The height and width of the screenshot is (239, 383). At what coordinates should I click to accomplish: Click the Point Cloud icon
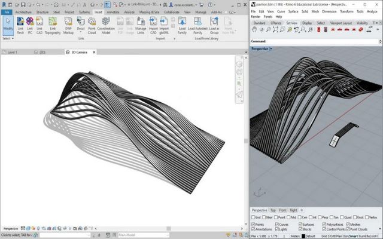pyautogui.click(x=92, y=25)
